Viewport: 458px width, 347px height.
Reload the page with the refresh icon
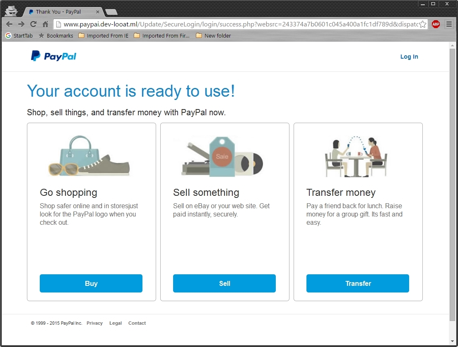[33, 24]
